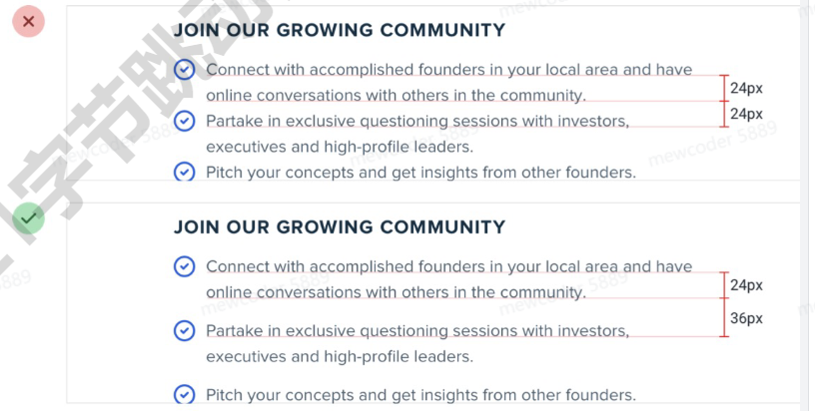Click check icon beside 'Pitch your concepts' in bottom example
This screenshot has width=815, height=411.
[x=184, y=394]
